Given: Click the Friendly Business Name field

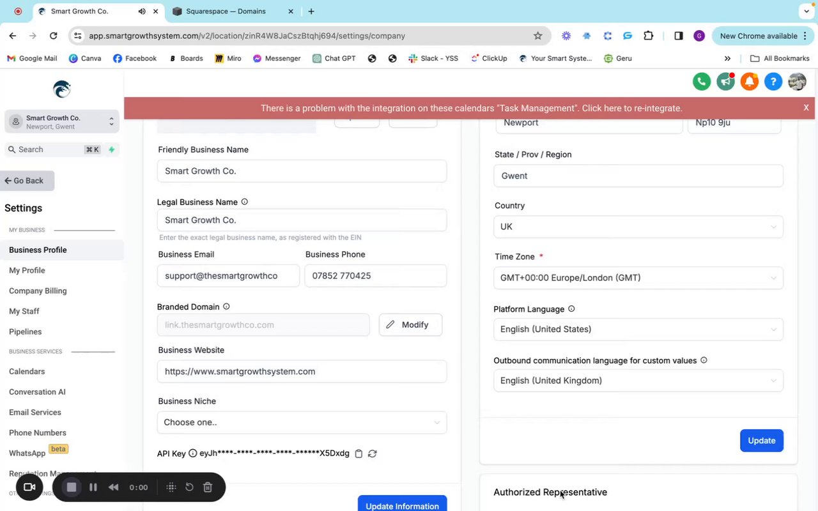Looking at the screenshot, I should (x=302, y=171).
